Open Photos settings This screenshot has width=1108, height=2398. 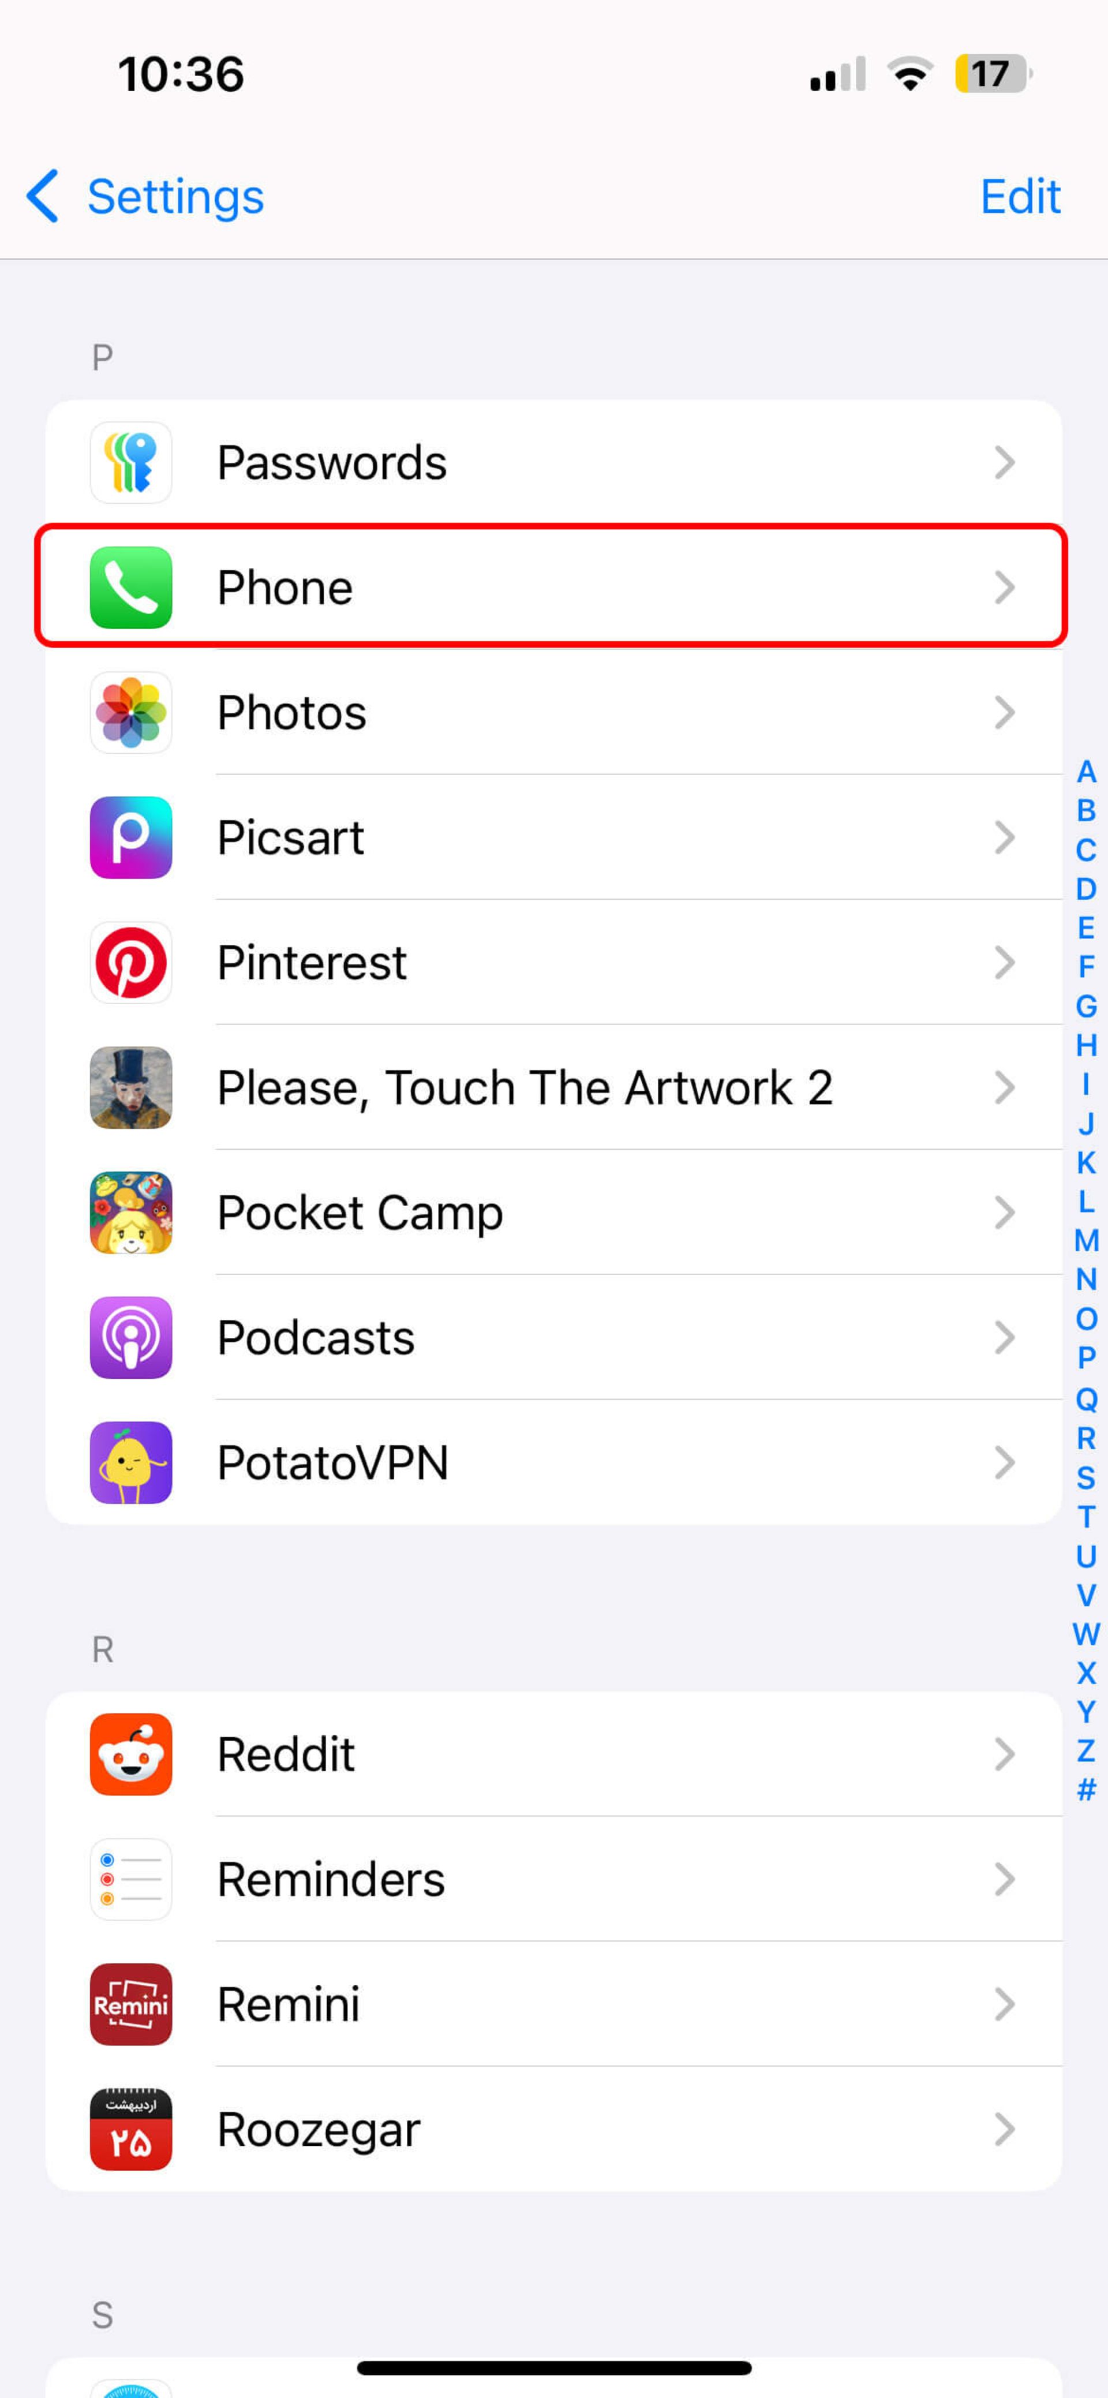(553, 711)
